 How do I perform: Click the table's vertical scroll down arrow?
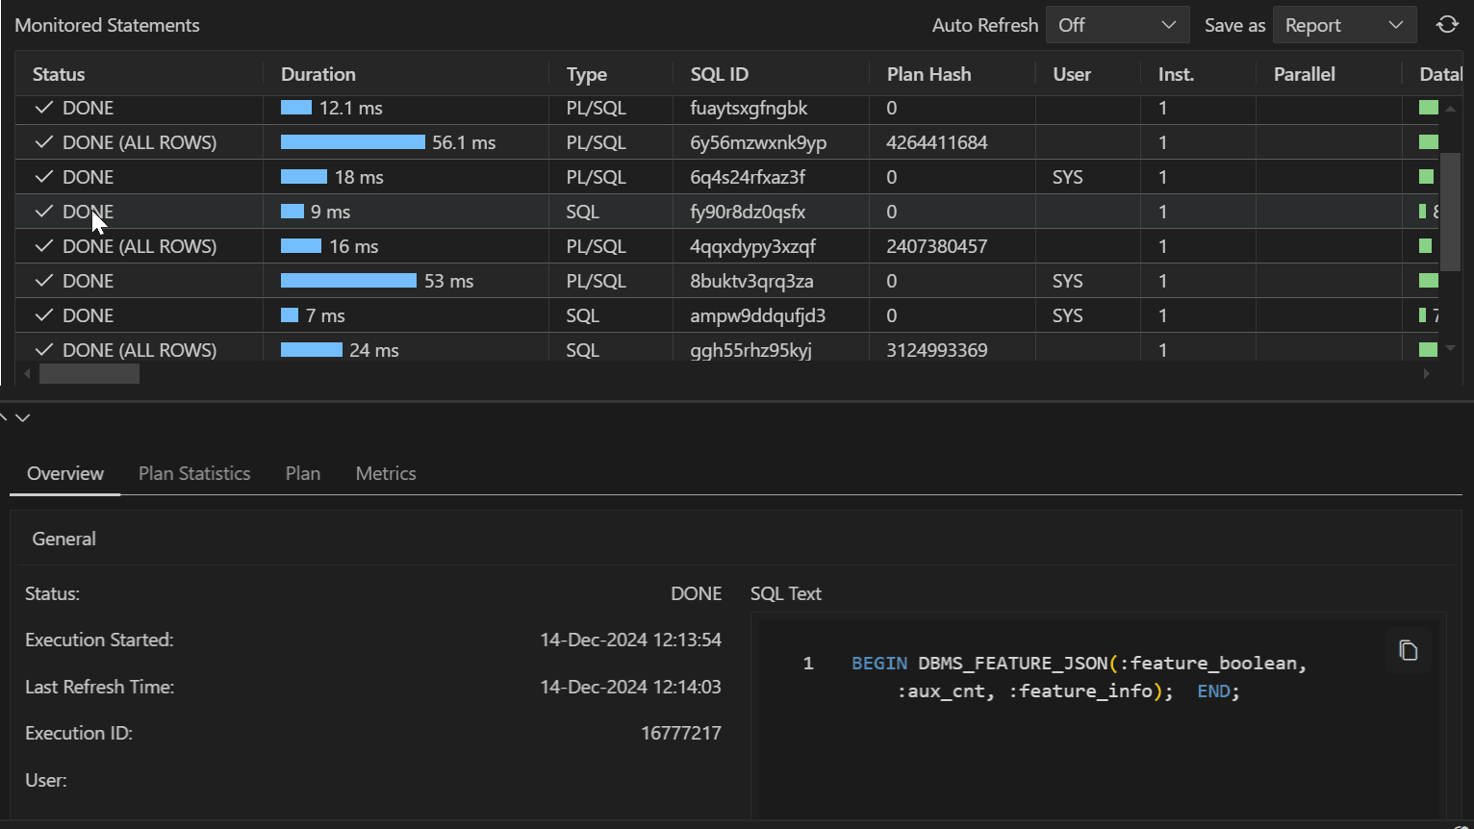[x=1450, y=348]
